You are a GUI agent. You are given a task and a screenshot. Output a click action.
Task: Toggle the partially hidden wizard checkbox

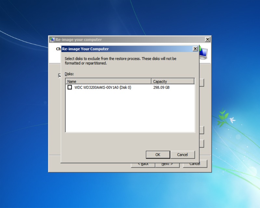pos(59,75)
